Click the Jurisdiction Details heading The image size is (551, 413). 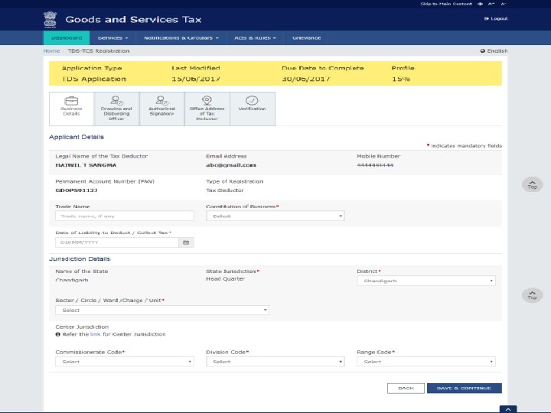[80, 259]
